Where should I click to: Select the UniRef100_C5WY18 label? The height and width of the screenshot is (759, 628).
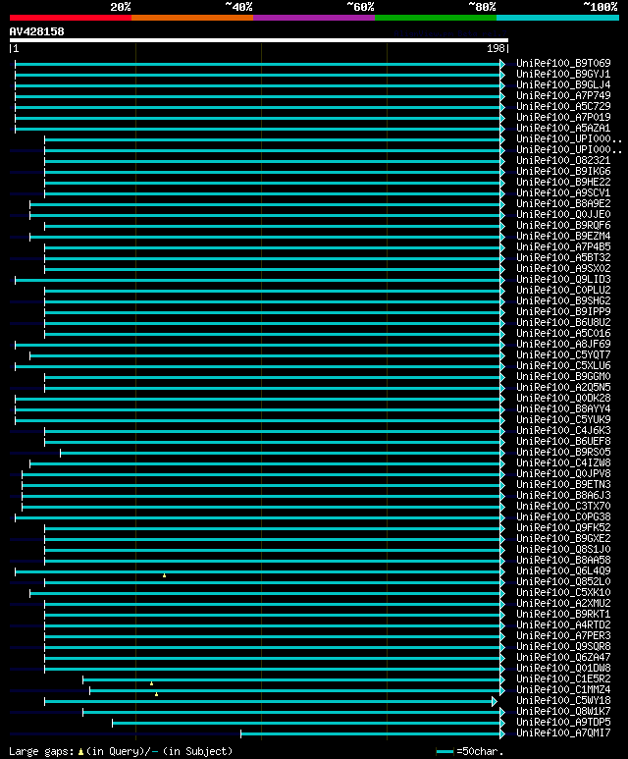click(x=563, y=700)
